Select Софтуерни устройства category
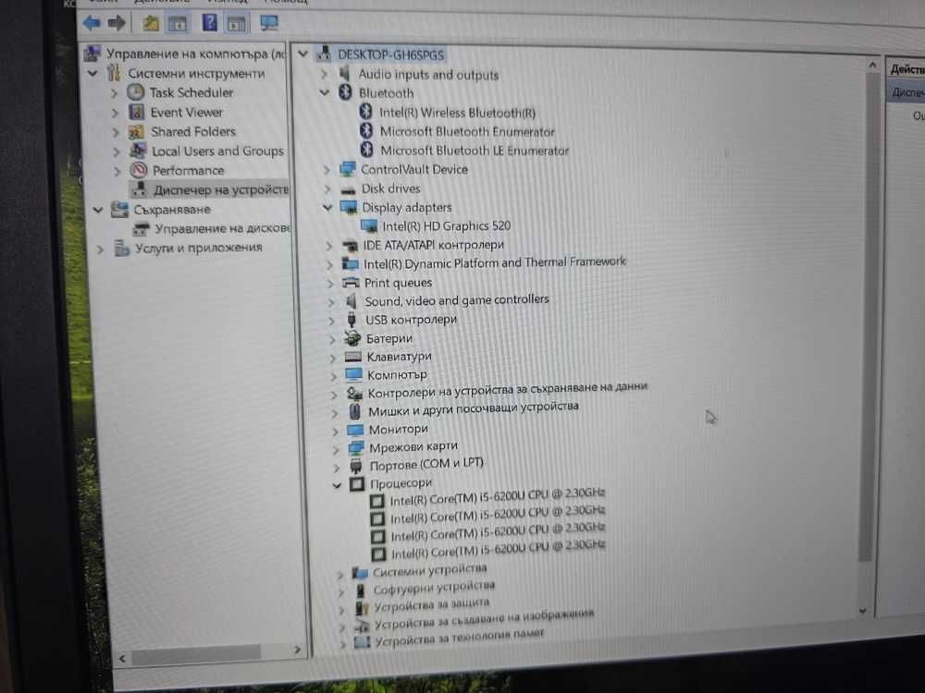The image size is (925, 693). pos(434,587)
